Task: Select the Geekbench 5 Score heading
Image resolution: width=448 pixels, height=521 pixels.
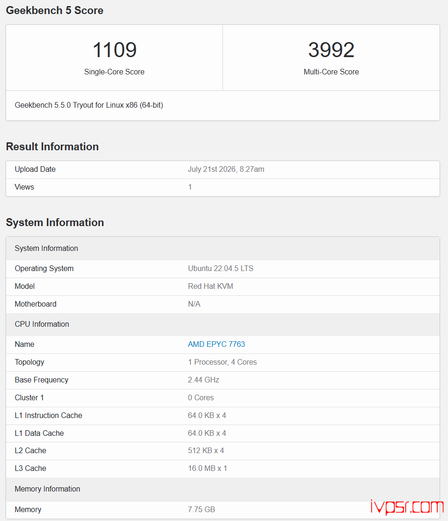Action: pyautogui.click(x=54, y=10)
